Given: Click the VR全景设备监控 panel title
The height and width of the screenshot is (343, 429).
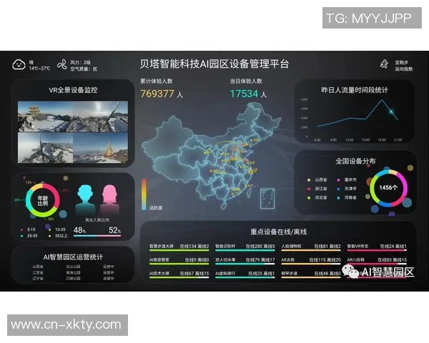Looking at the screenshot, I should point(73,90).
